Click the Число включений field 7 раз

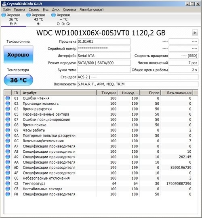pos(183,63)
